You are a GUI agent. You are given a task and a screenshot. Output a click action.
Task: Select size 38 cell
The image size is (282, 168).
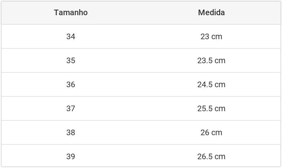pos(71,132)
